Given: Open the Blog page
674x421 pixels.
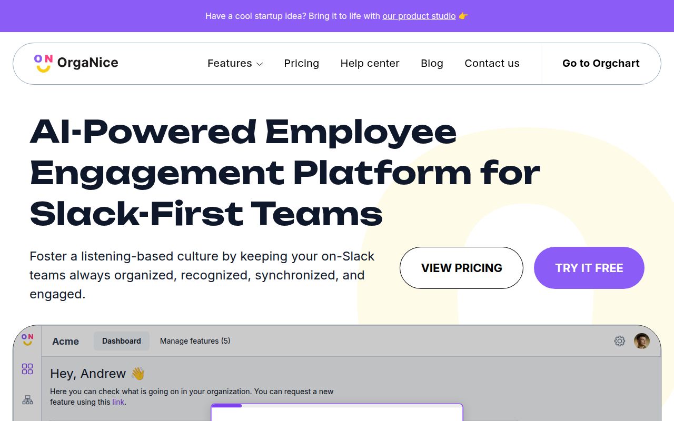Looking at the screenshot, I should point(432,63).
